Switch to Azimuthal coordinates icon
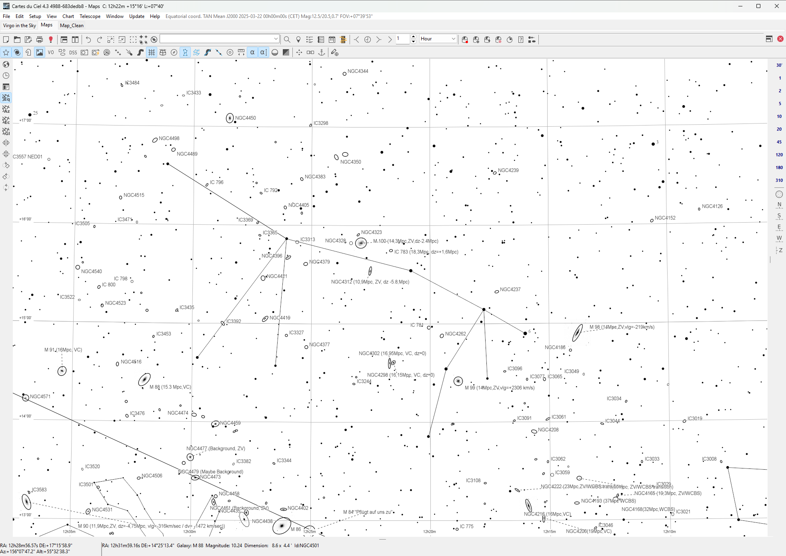786x556 pixels. click(6, 109)
